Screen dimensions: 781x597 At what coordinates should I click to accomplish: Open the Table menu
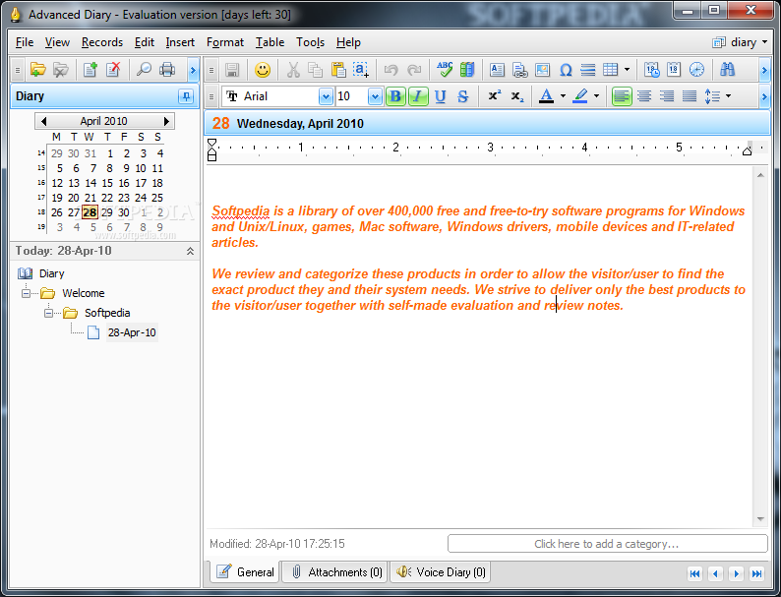tap(270, 42)
